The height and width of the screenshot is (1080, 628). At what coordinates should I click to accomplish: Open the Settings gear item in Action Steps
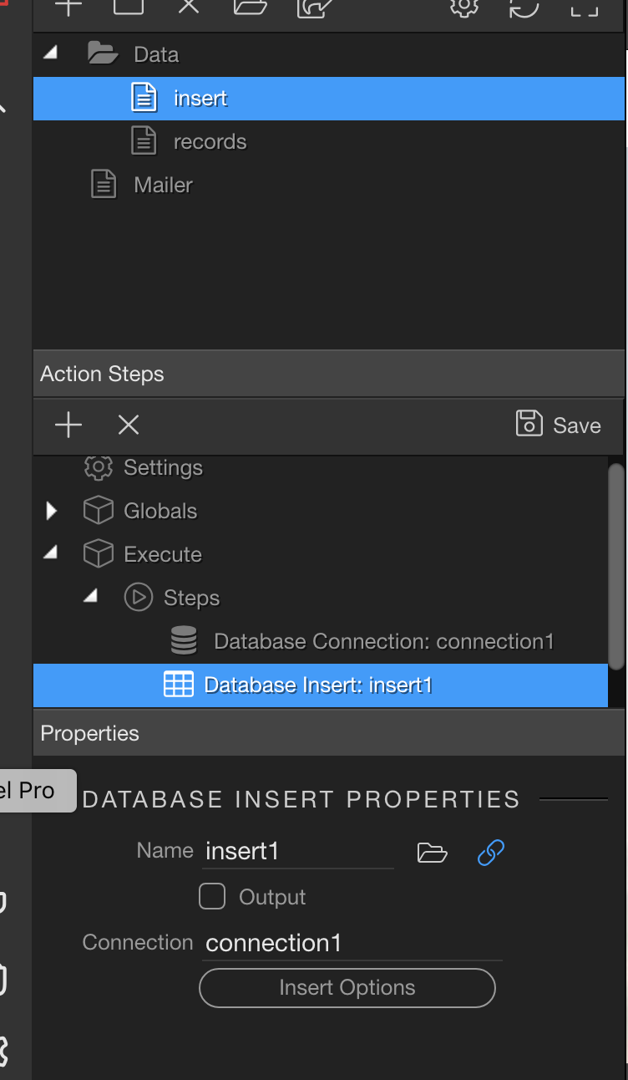pos(143,467)
